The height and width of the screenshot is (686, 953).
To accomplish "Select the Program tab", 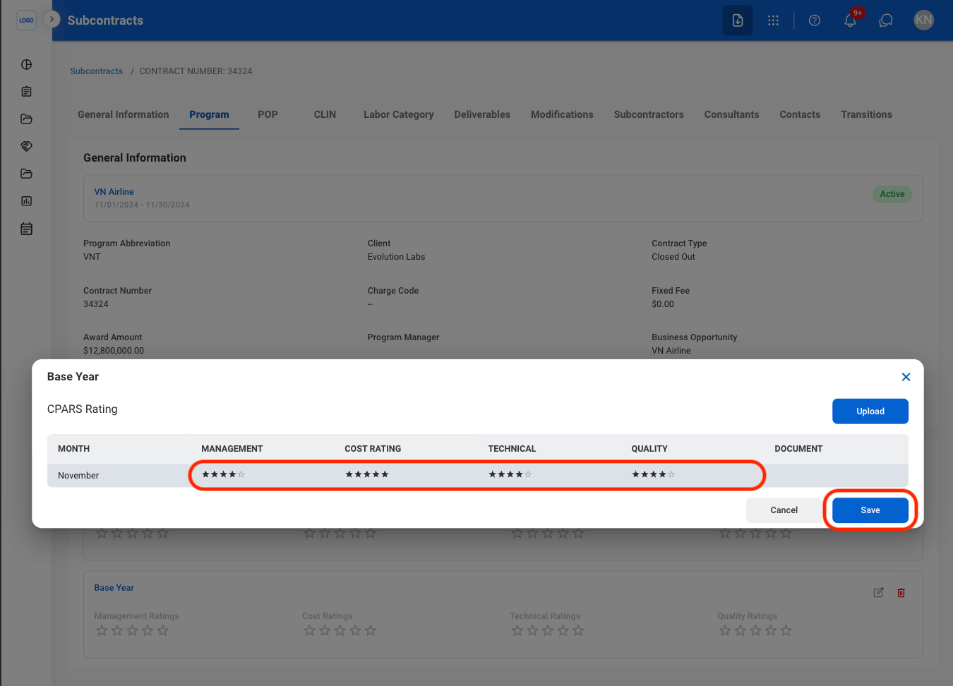I will [209, 114].
